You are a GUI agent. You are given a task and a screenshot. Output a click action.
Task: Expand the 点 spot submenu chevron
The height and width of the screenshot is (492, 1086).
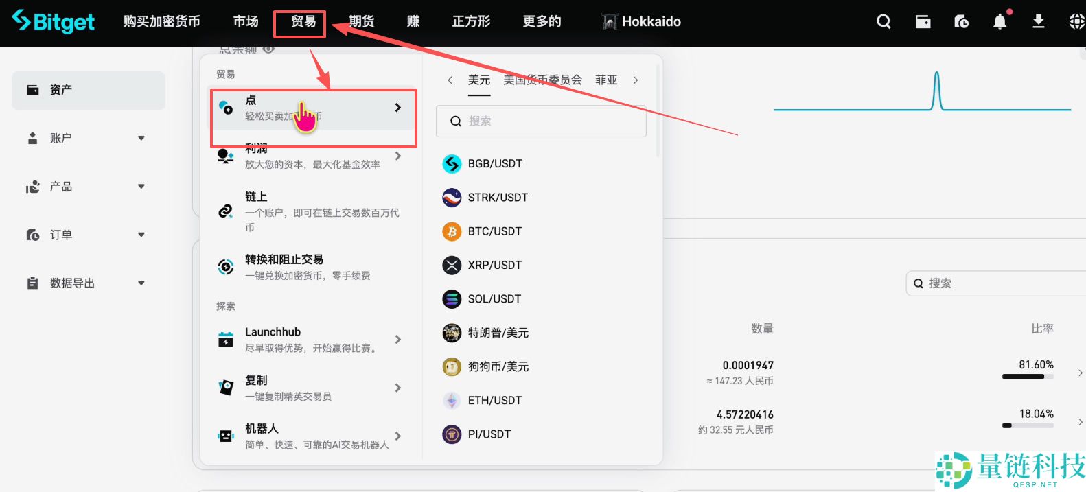coord(398,108)
